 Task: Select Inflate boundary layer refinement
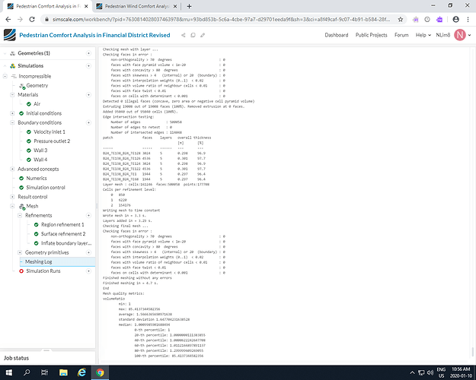66,243
